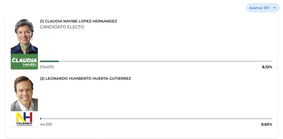Click Leonardo Huerta's candidate photo
Viewport: 283px width, 139px height.
point(24,94)
